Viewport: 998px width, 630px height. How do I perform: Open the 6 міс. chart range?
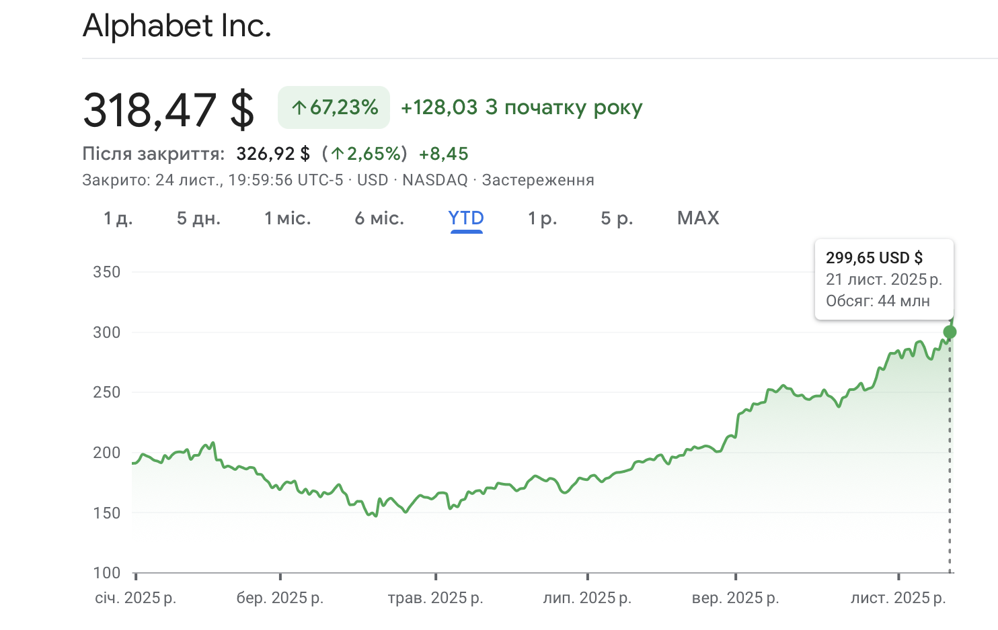pos(379,218)
